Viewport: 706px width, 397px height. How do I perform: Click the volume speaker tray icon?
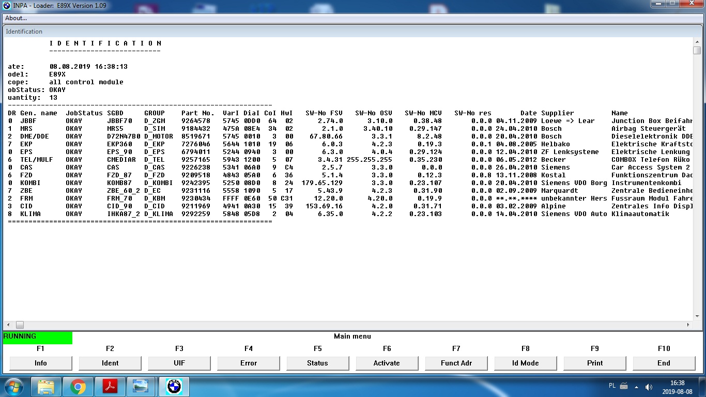point(649,387)
